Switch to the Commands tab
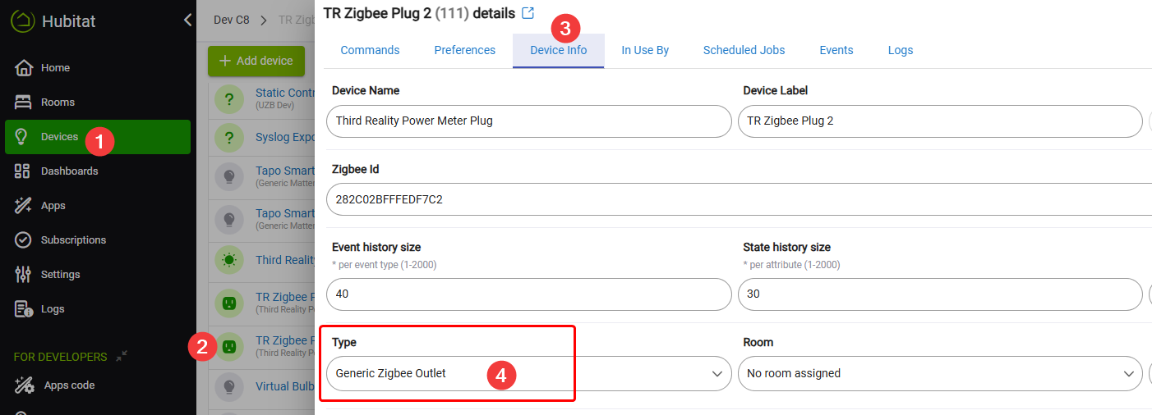Image resolution: width=1152 pixels, height=415 pixels. (x=370, y=50)
